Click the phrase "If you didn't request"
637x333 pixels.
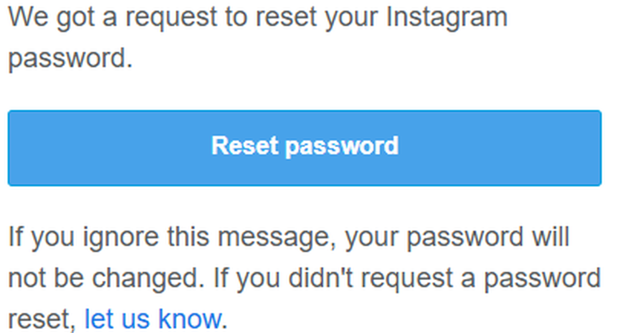click(309, 278)
